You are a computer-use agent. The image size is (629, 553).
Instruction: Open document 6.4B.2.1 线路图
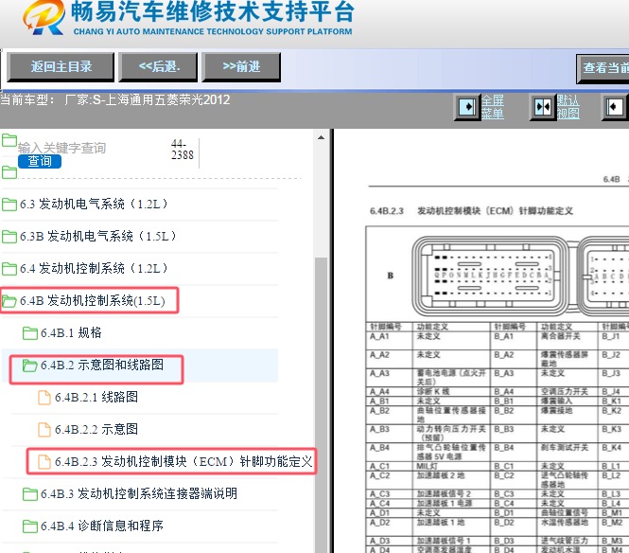pos(96,397)
